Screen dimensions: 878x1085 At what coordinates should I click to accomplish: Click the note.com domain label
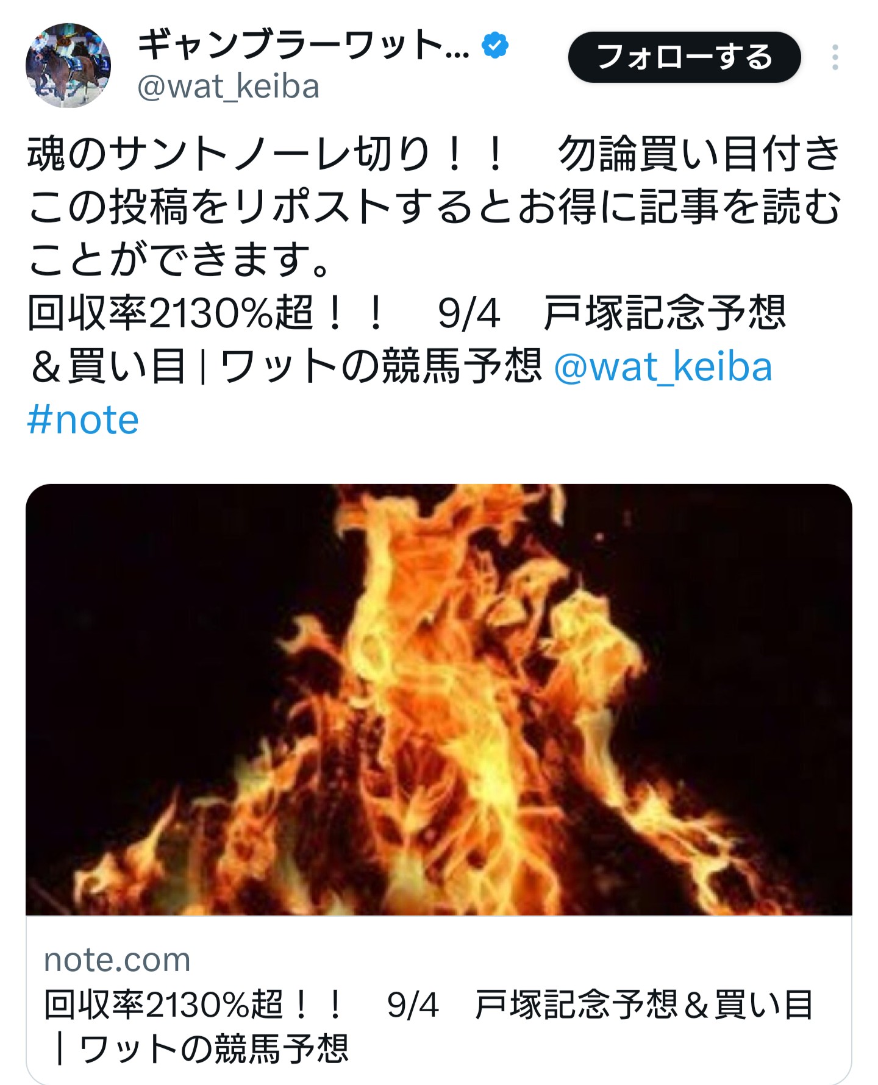click(x=117, y=960)
